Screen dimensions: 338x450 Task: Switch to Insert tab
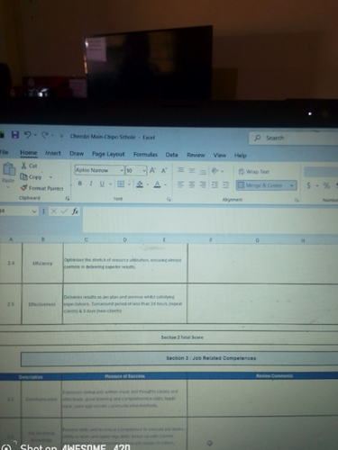(53, 153)
